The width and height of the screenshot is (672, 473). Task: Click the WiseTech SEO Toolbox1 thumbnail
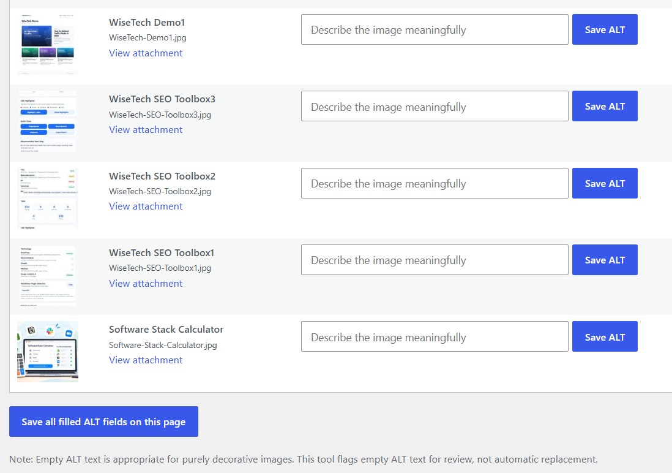[48, 275]
